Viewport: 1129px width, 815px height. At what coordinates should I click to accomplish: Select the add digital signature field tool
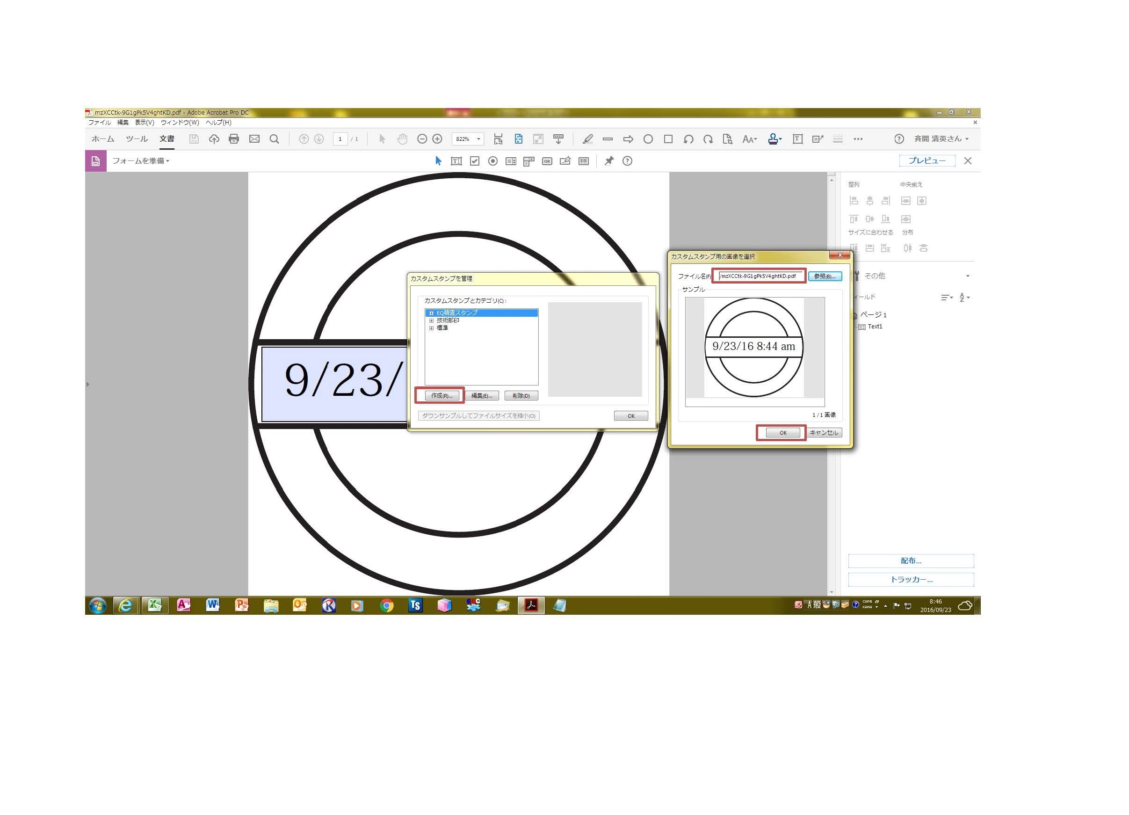click(x=565, y=161)
